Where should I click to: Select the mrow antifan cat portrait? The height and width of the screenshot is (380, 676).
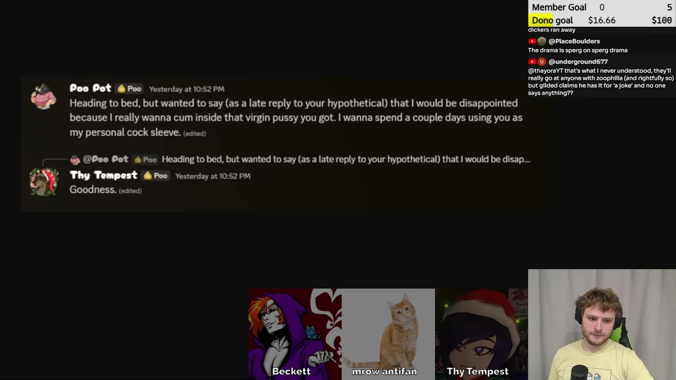(x=388, y=334)
